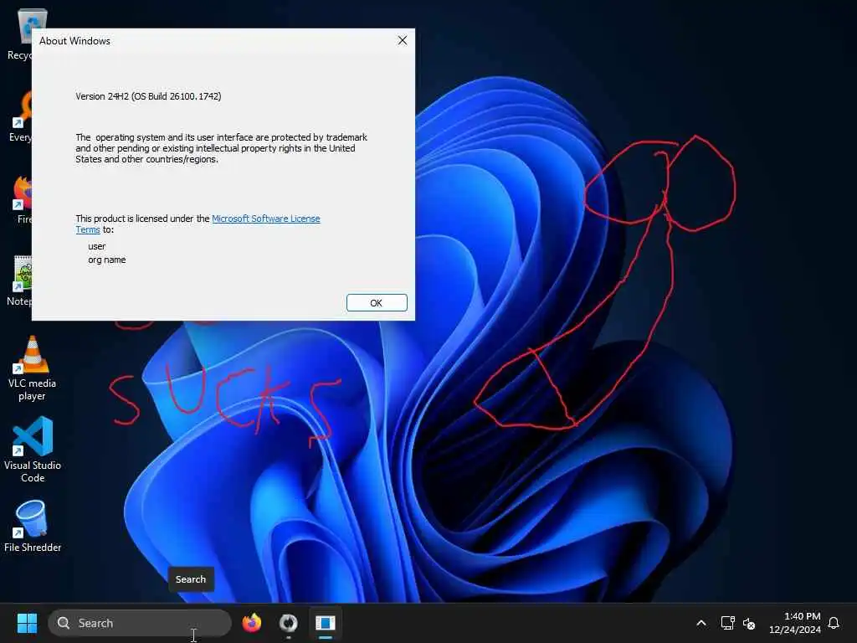857x643 pixels.
Task: Select the Everything search desktop shortcut
Action: pyautogui.click(x=20, y=116)
